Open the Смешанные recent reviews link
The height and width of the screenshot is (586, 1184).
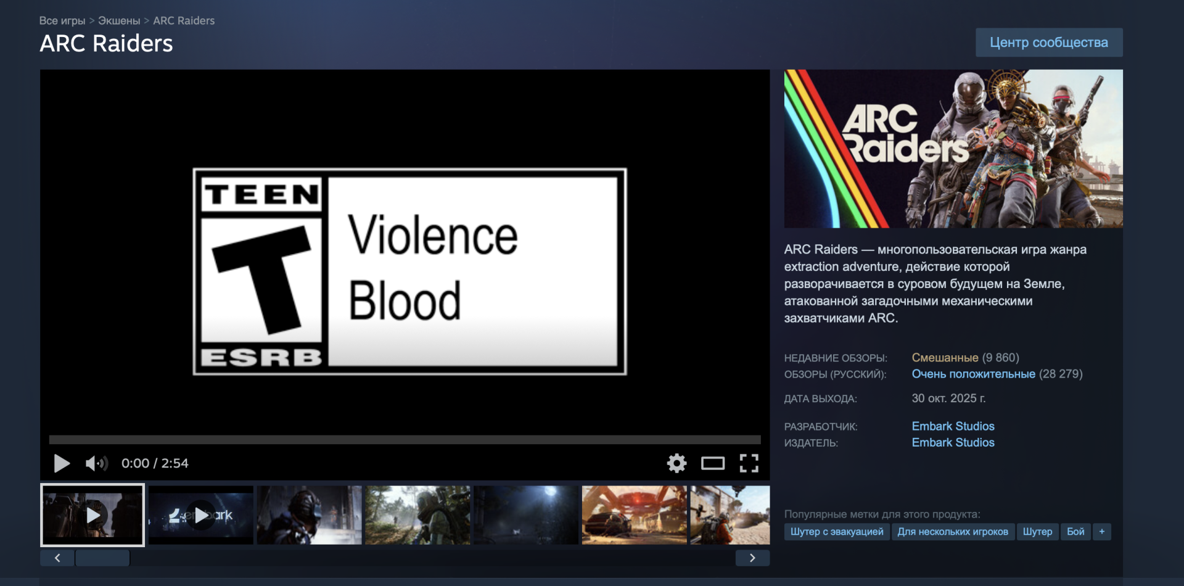pyautogui.click(x=945, y=358)
